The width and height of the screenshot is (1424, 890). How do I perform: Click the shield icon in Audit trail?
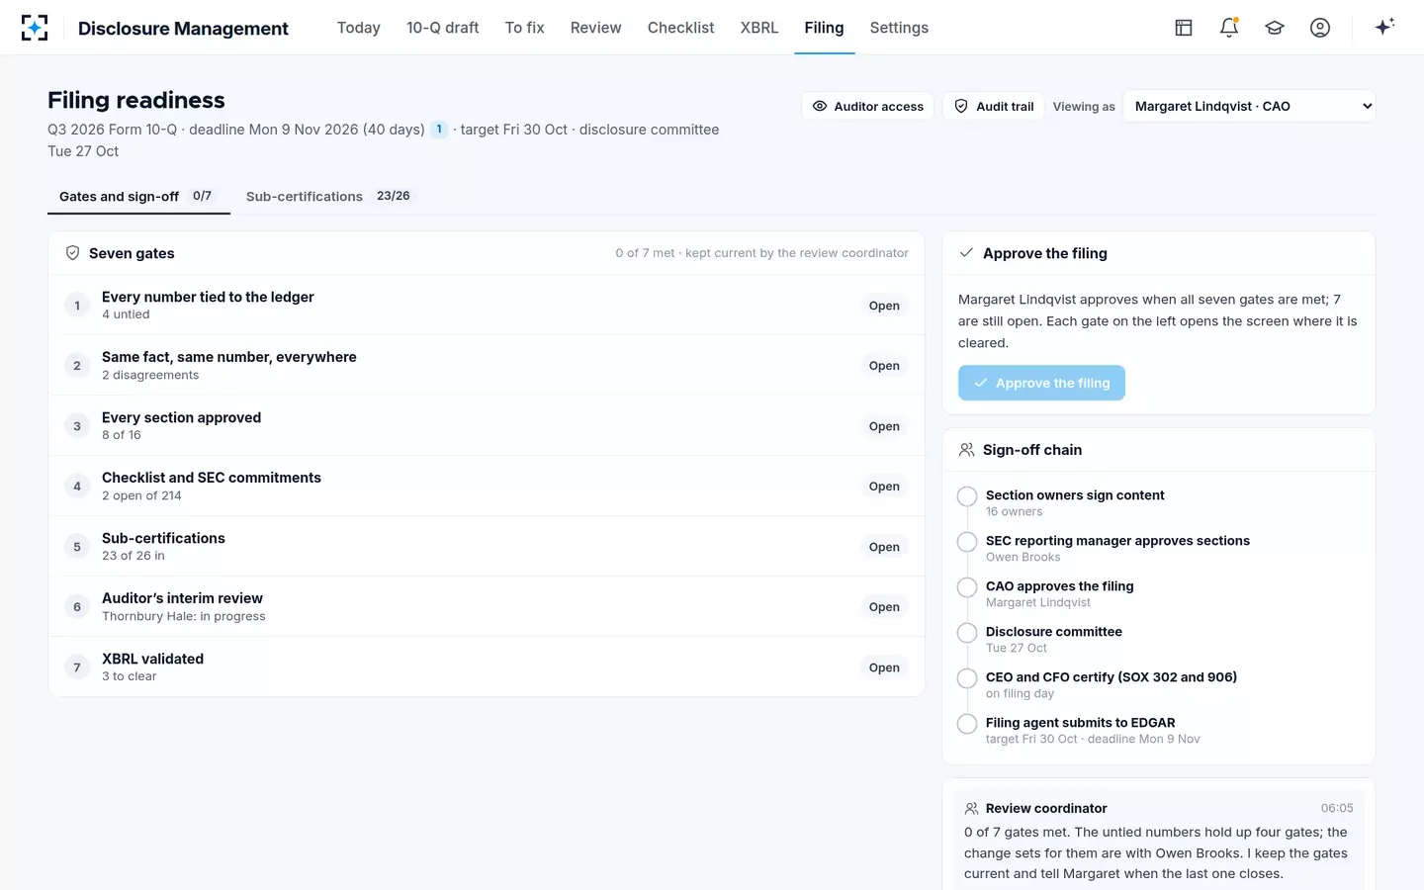click(961, 106)
